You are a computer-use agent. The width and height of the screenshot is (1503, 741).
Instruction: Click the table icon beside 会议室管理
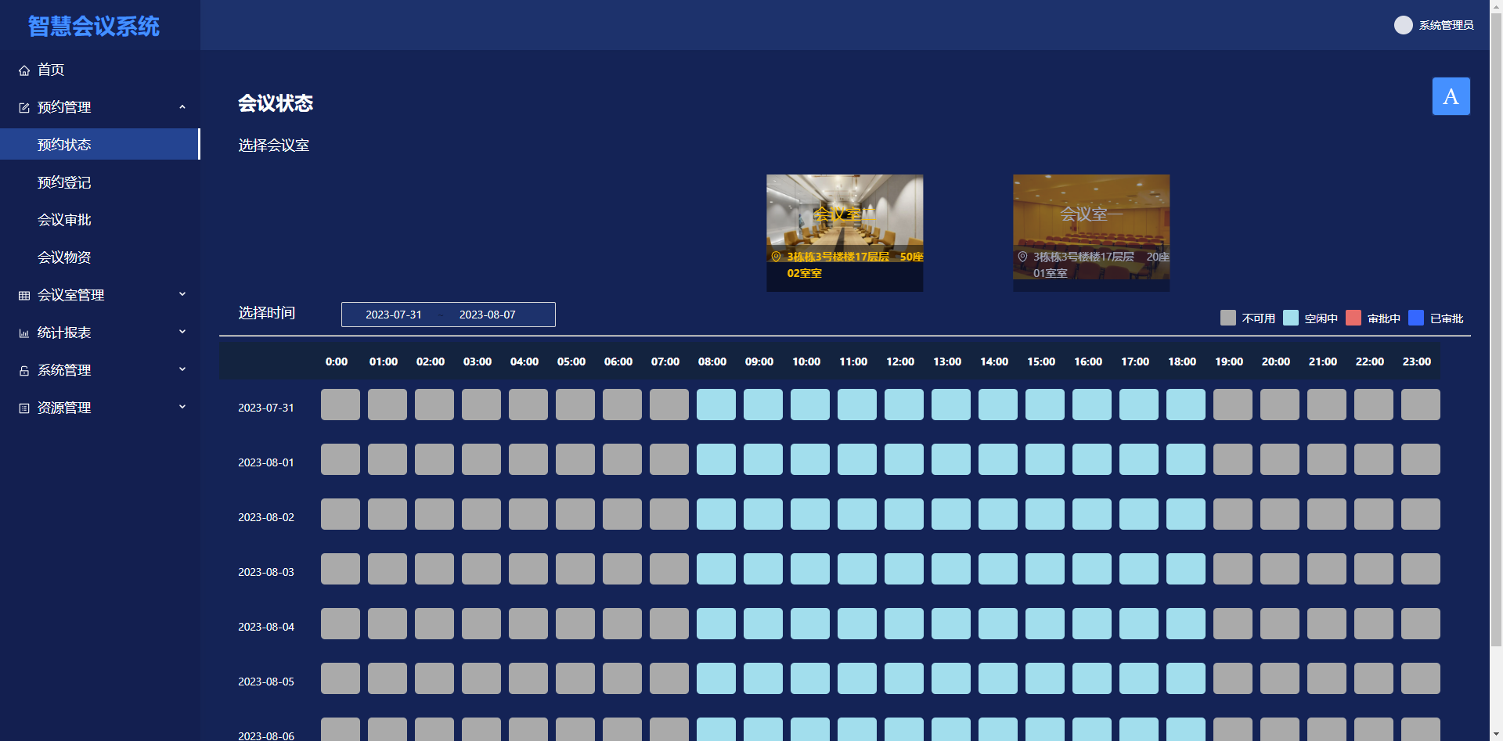24,296
